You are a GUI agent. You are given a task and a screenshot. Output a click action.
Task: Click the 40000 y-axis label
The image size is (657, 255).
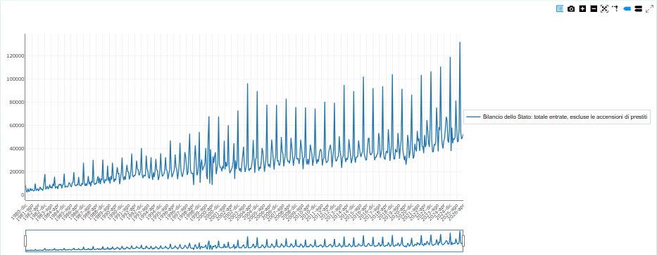click(17, 148)
